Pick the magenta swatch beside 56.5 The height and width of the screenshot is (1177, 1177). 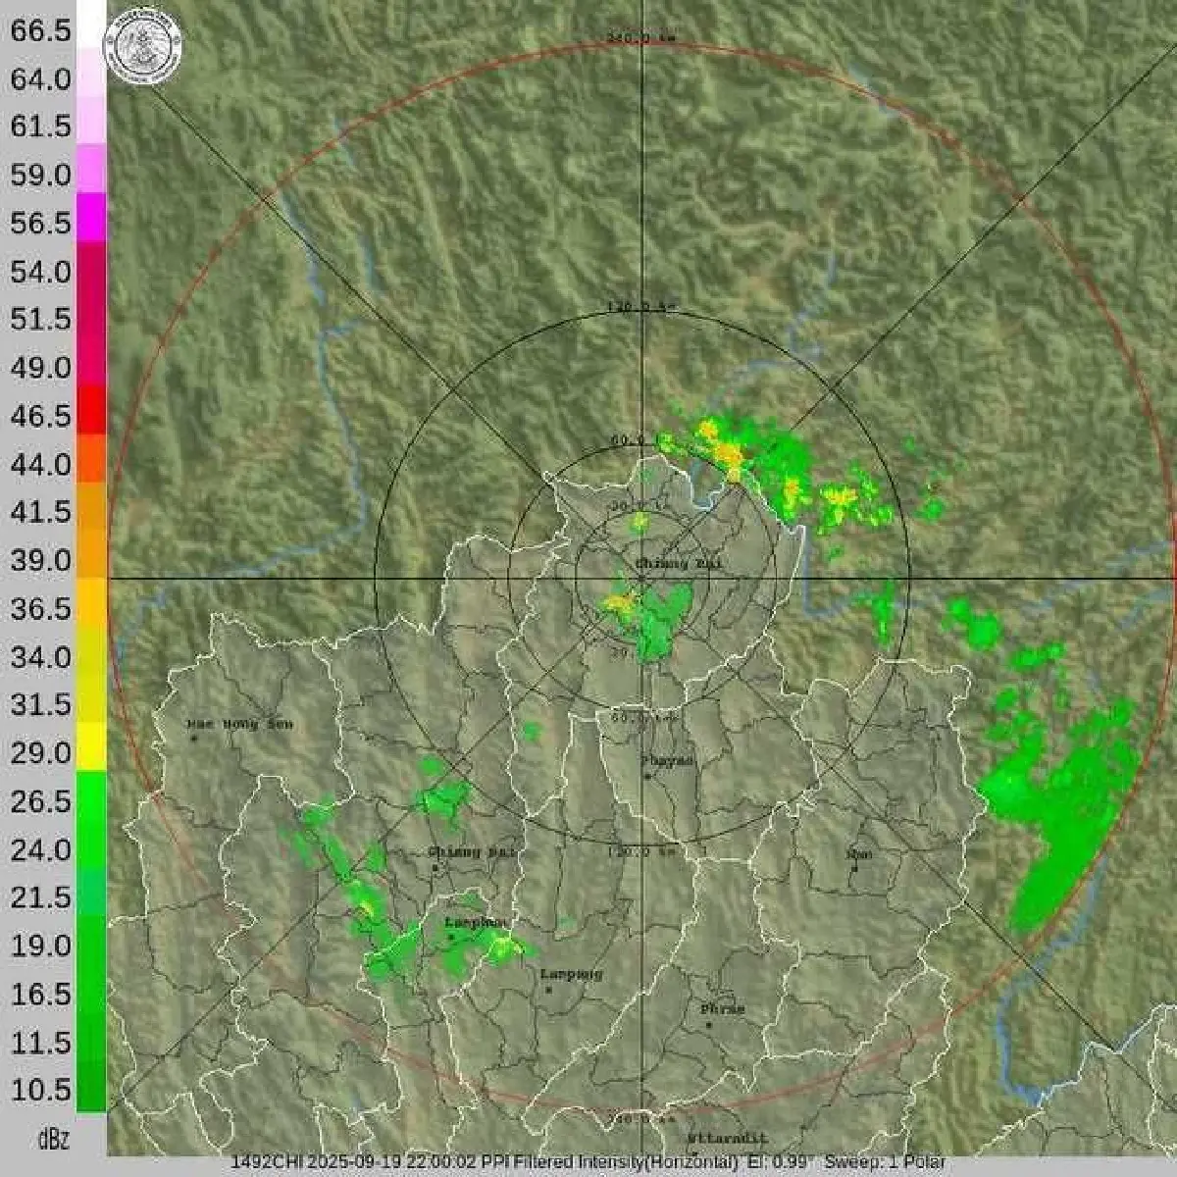(x=91, y=217)
